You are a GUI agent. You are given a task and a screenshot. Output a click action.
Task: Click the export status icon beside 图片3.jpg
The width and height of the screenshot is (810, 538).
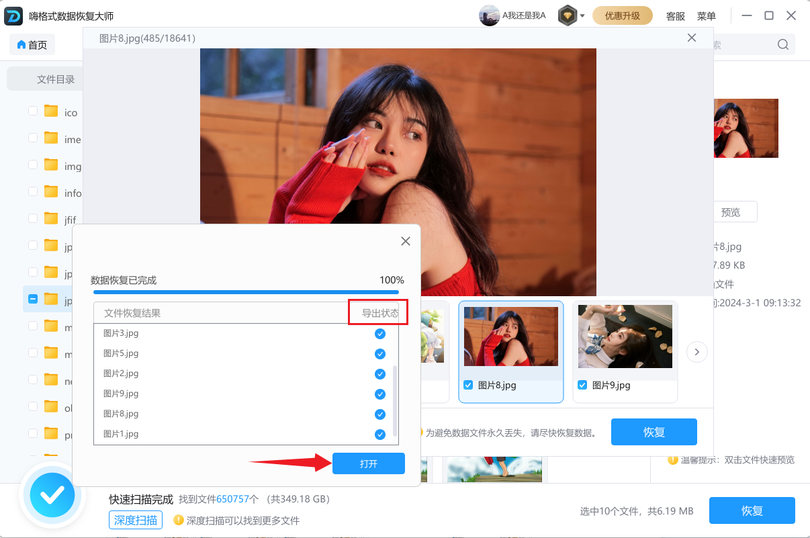(380, 333)
